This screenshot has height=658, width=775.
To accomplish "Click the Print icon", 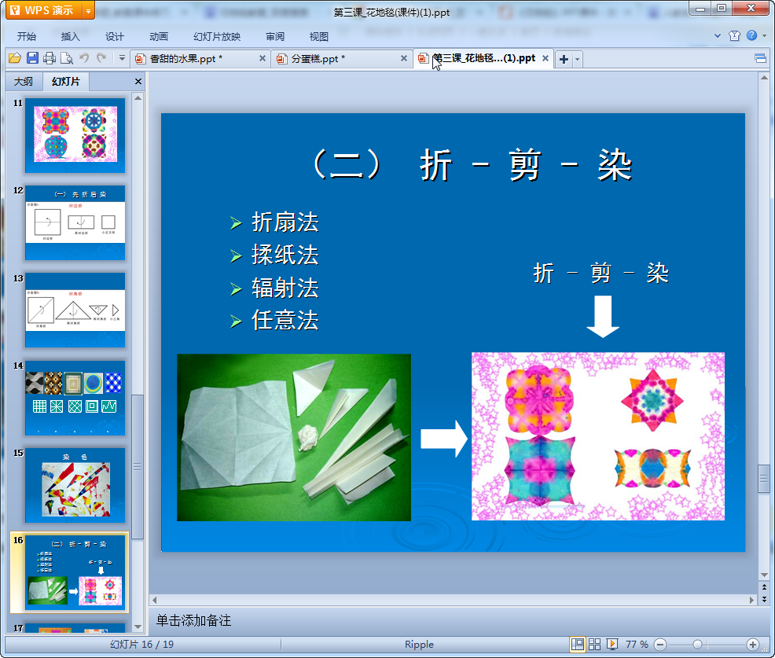I will click(50, 58).
